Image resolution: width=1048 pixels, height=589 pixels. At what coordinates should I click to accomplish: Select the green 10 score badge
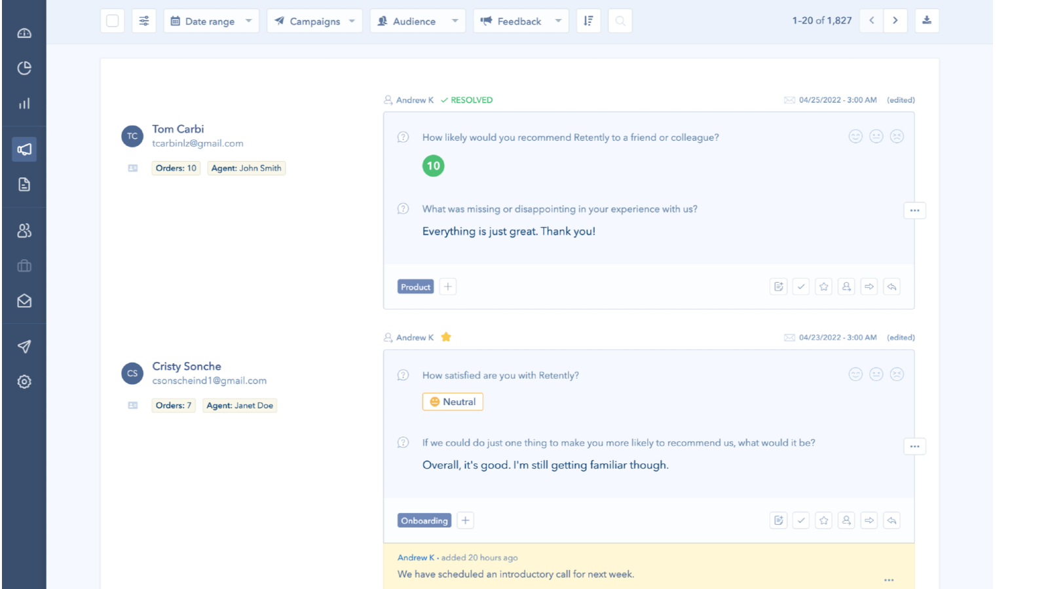433,166
